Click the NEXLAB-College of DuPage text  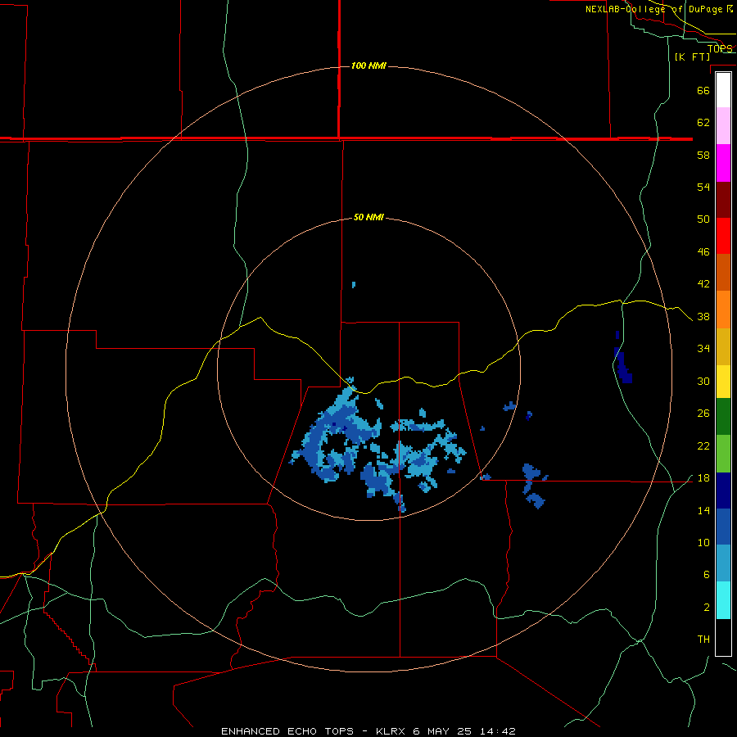(654, 9)
